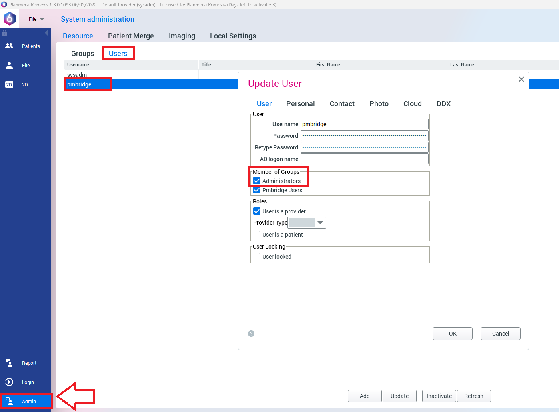This screenshot has height=412, width=559.
Task: Open the File module person icon
Action: pyautogui.click(x=9, y=65)
